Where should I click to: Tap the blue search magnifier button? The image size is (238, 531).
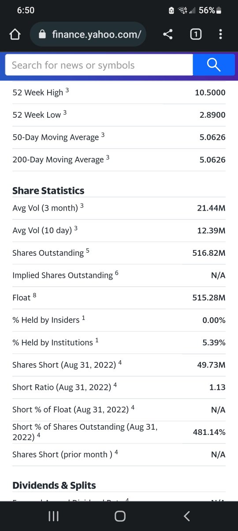pos(214,65)
